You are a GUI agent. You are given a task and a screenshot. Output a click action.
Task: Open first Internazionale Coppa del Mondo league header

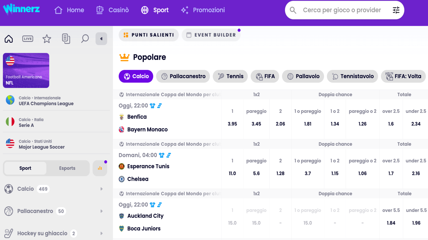[x=170, y=94]
